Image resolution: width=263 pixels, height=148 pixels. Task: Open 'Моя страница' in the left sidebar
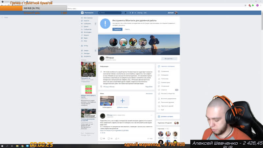click(88, 17)
